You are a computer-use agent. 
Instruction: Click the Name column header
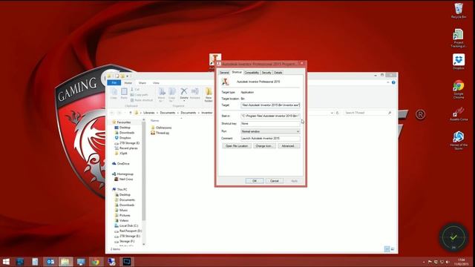[155, 120]
